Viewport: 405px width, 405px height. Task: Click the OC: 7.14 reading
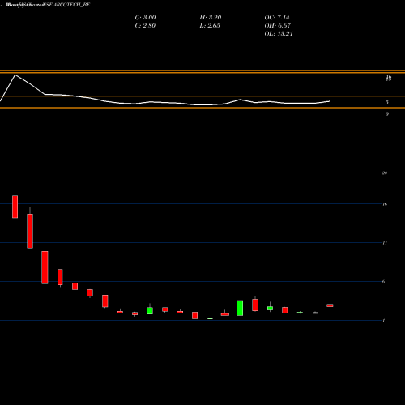tap(277, 18)
